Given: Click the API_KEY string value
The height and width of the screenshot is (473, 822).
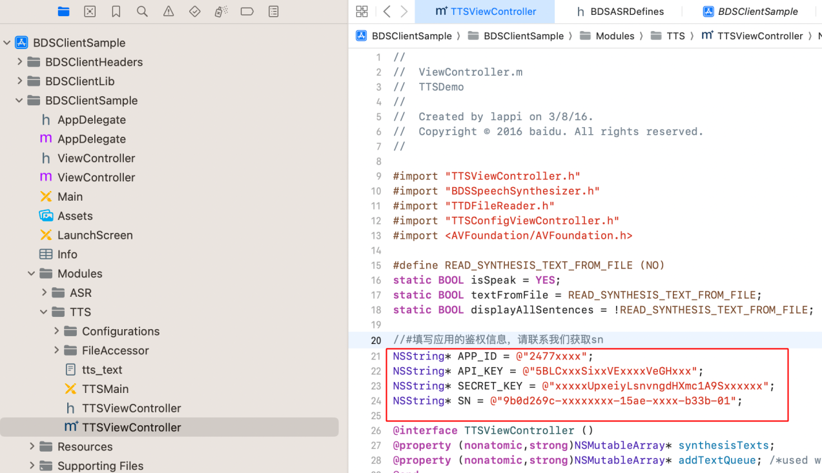Looking at the screenshot, I should 610,371.
